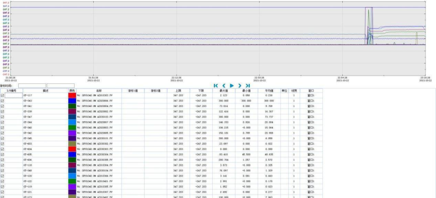Sort by the 下限 column header
Image resolution: width=436 pixels, height=198 pixels.
(201, 90)
